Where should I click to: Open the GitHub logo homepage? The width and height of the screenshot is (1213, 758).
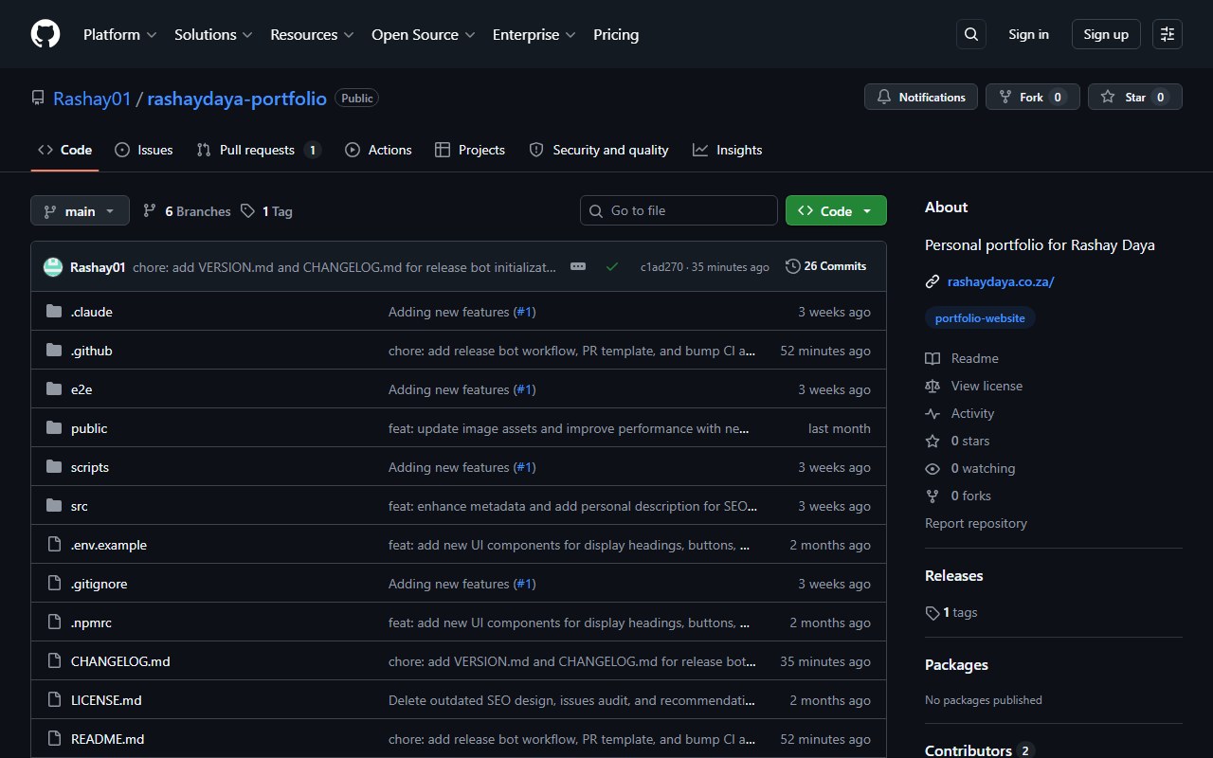45,34
